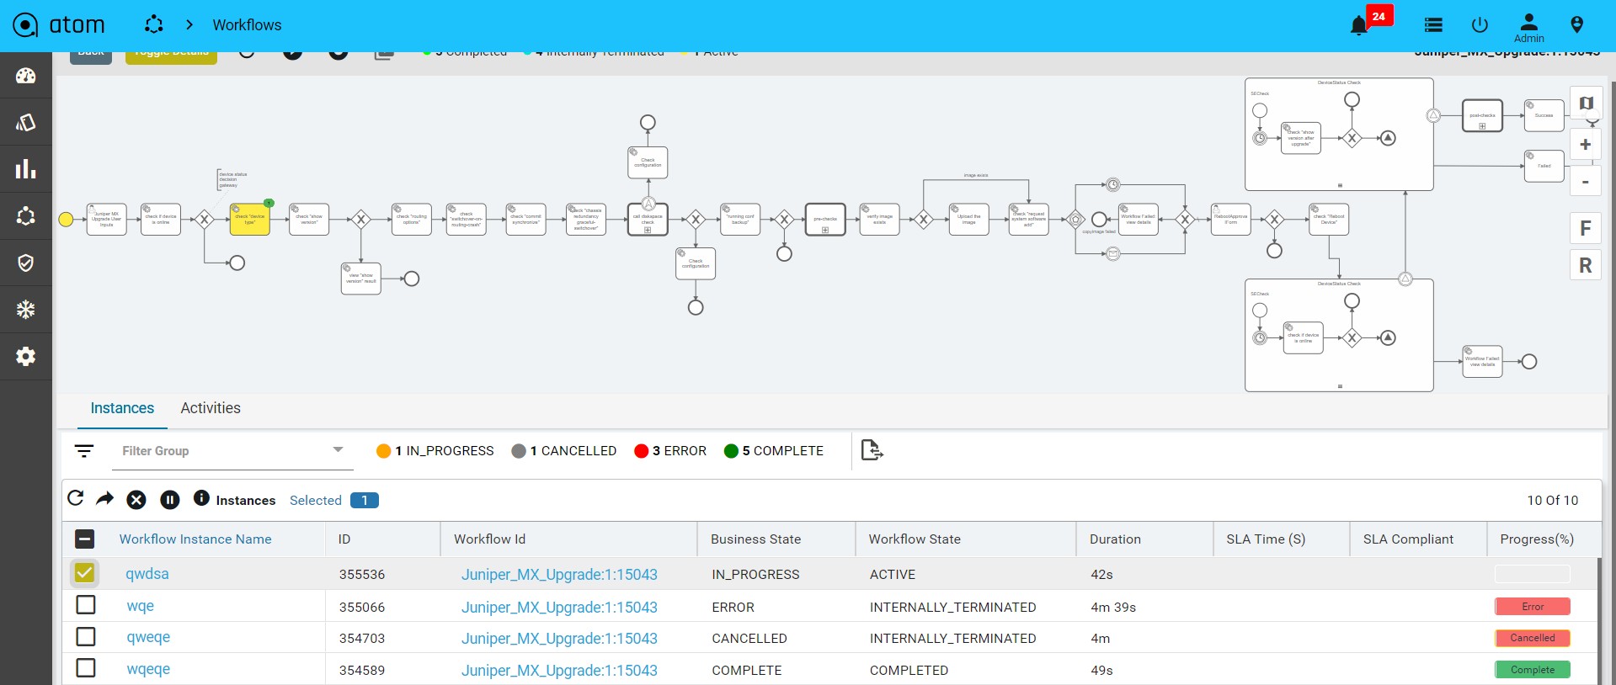Image resolution: width=1616 pixels, height=685 pixels.
Task: Click the atom logo in header
Action: 59,25
